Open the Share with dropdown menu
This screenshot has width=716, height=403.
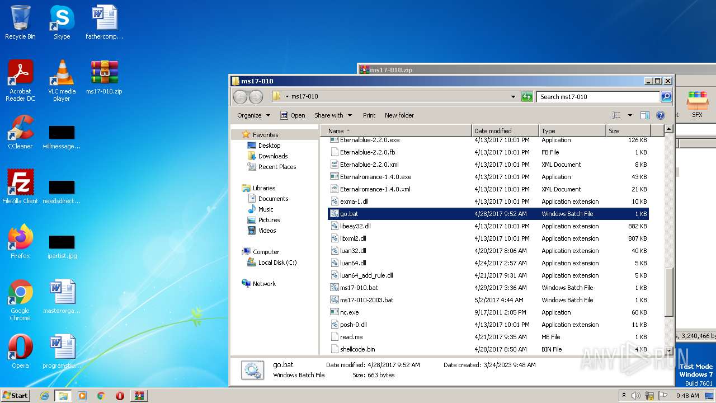pyautogui.click(x=333, y=115)
